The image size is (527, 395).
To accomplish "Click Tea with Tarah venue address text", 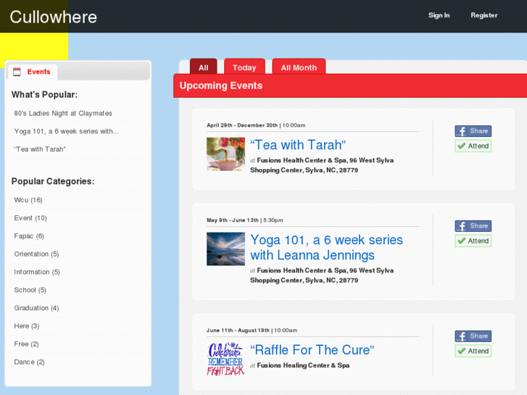I will 322,165.
